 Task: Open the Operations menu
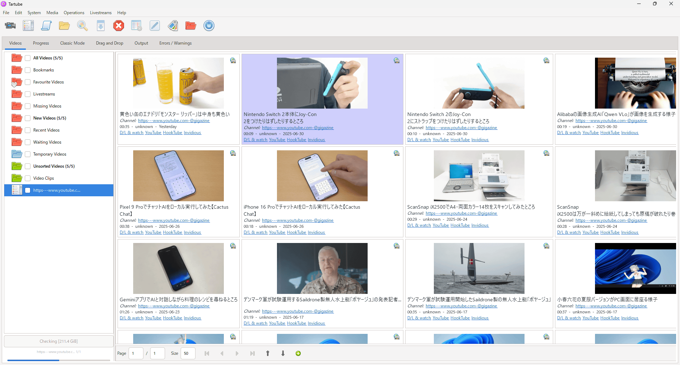pyautogui.click(x=74, y=13)
